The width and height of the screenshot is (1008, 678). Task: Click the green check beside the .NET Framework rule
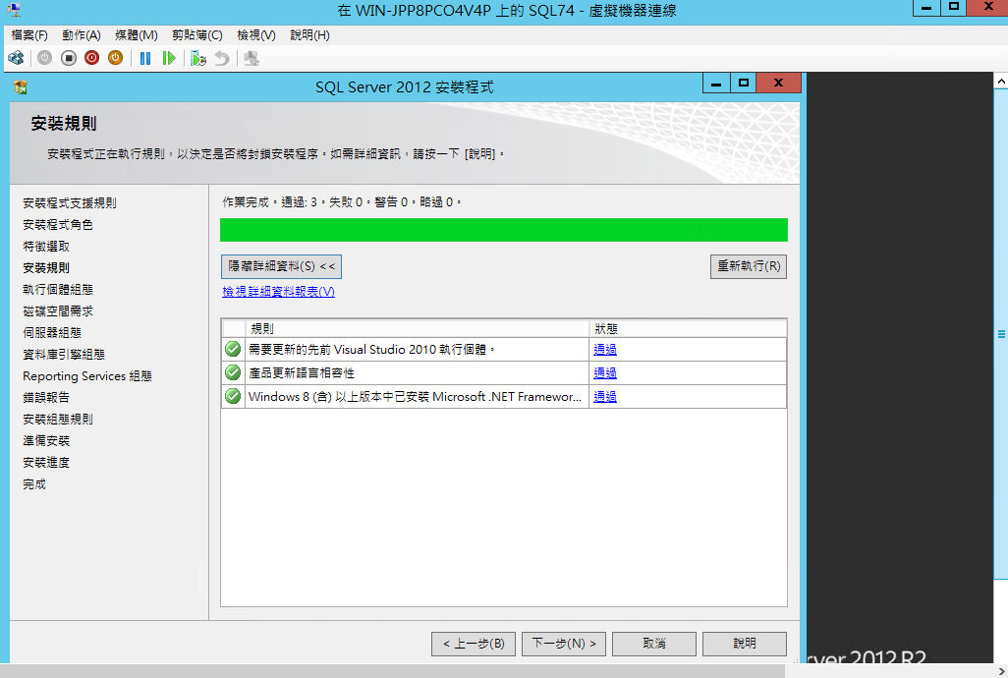pyautogui.click(x=233, y=397)
